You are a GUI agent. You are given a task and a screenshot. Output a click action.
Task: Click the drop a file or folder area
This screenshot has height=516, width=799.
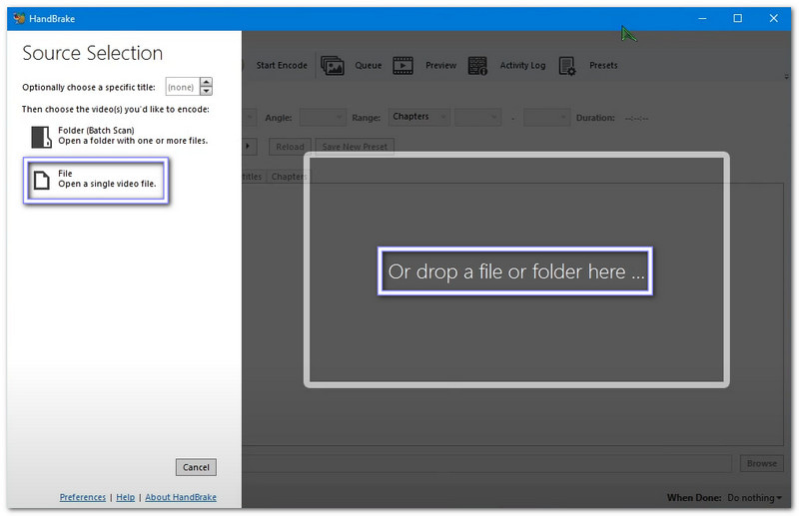click(515, 271)
